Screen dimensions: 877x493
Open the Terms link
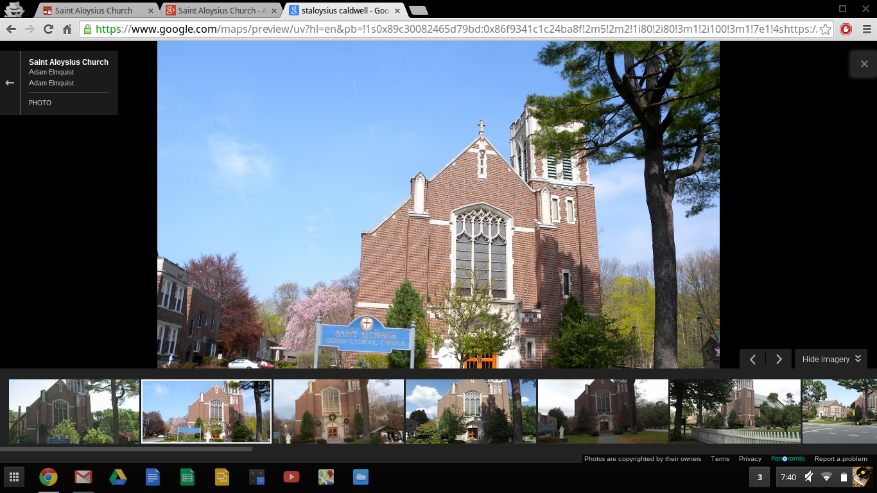pos(720,459)
